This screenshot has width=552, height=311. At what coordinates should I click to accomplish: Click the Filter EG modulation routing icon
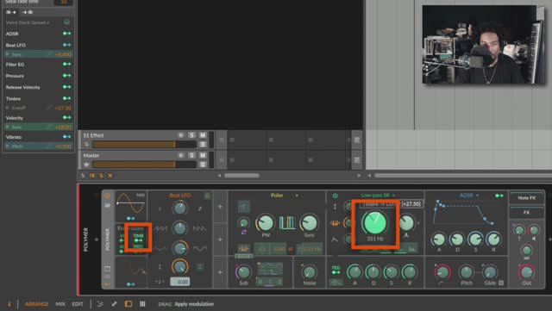pyautogui.click(x=66, y=65)
